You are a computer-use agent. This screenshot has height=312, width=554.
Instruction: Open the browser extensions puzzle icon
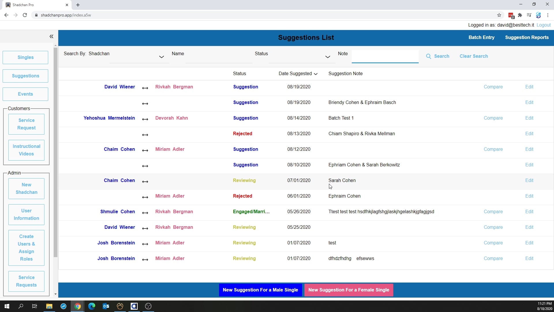(x=520, y=15)
